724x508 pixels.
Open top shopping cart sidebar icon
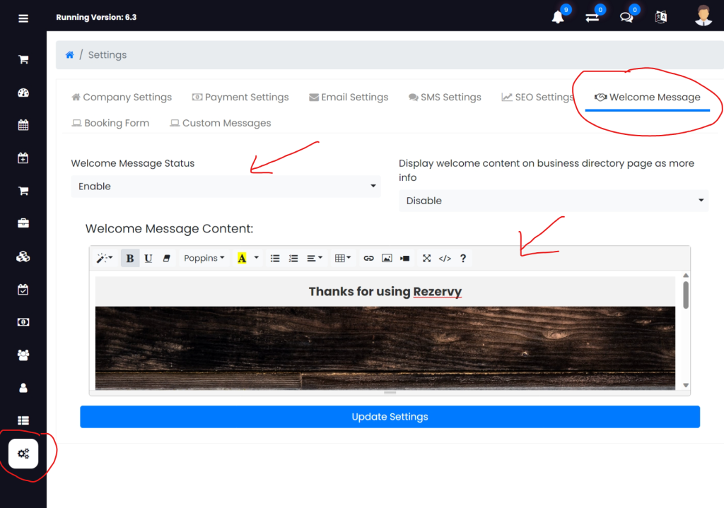tap(23, 59)
